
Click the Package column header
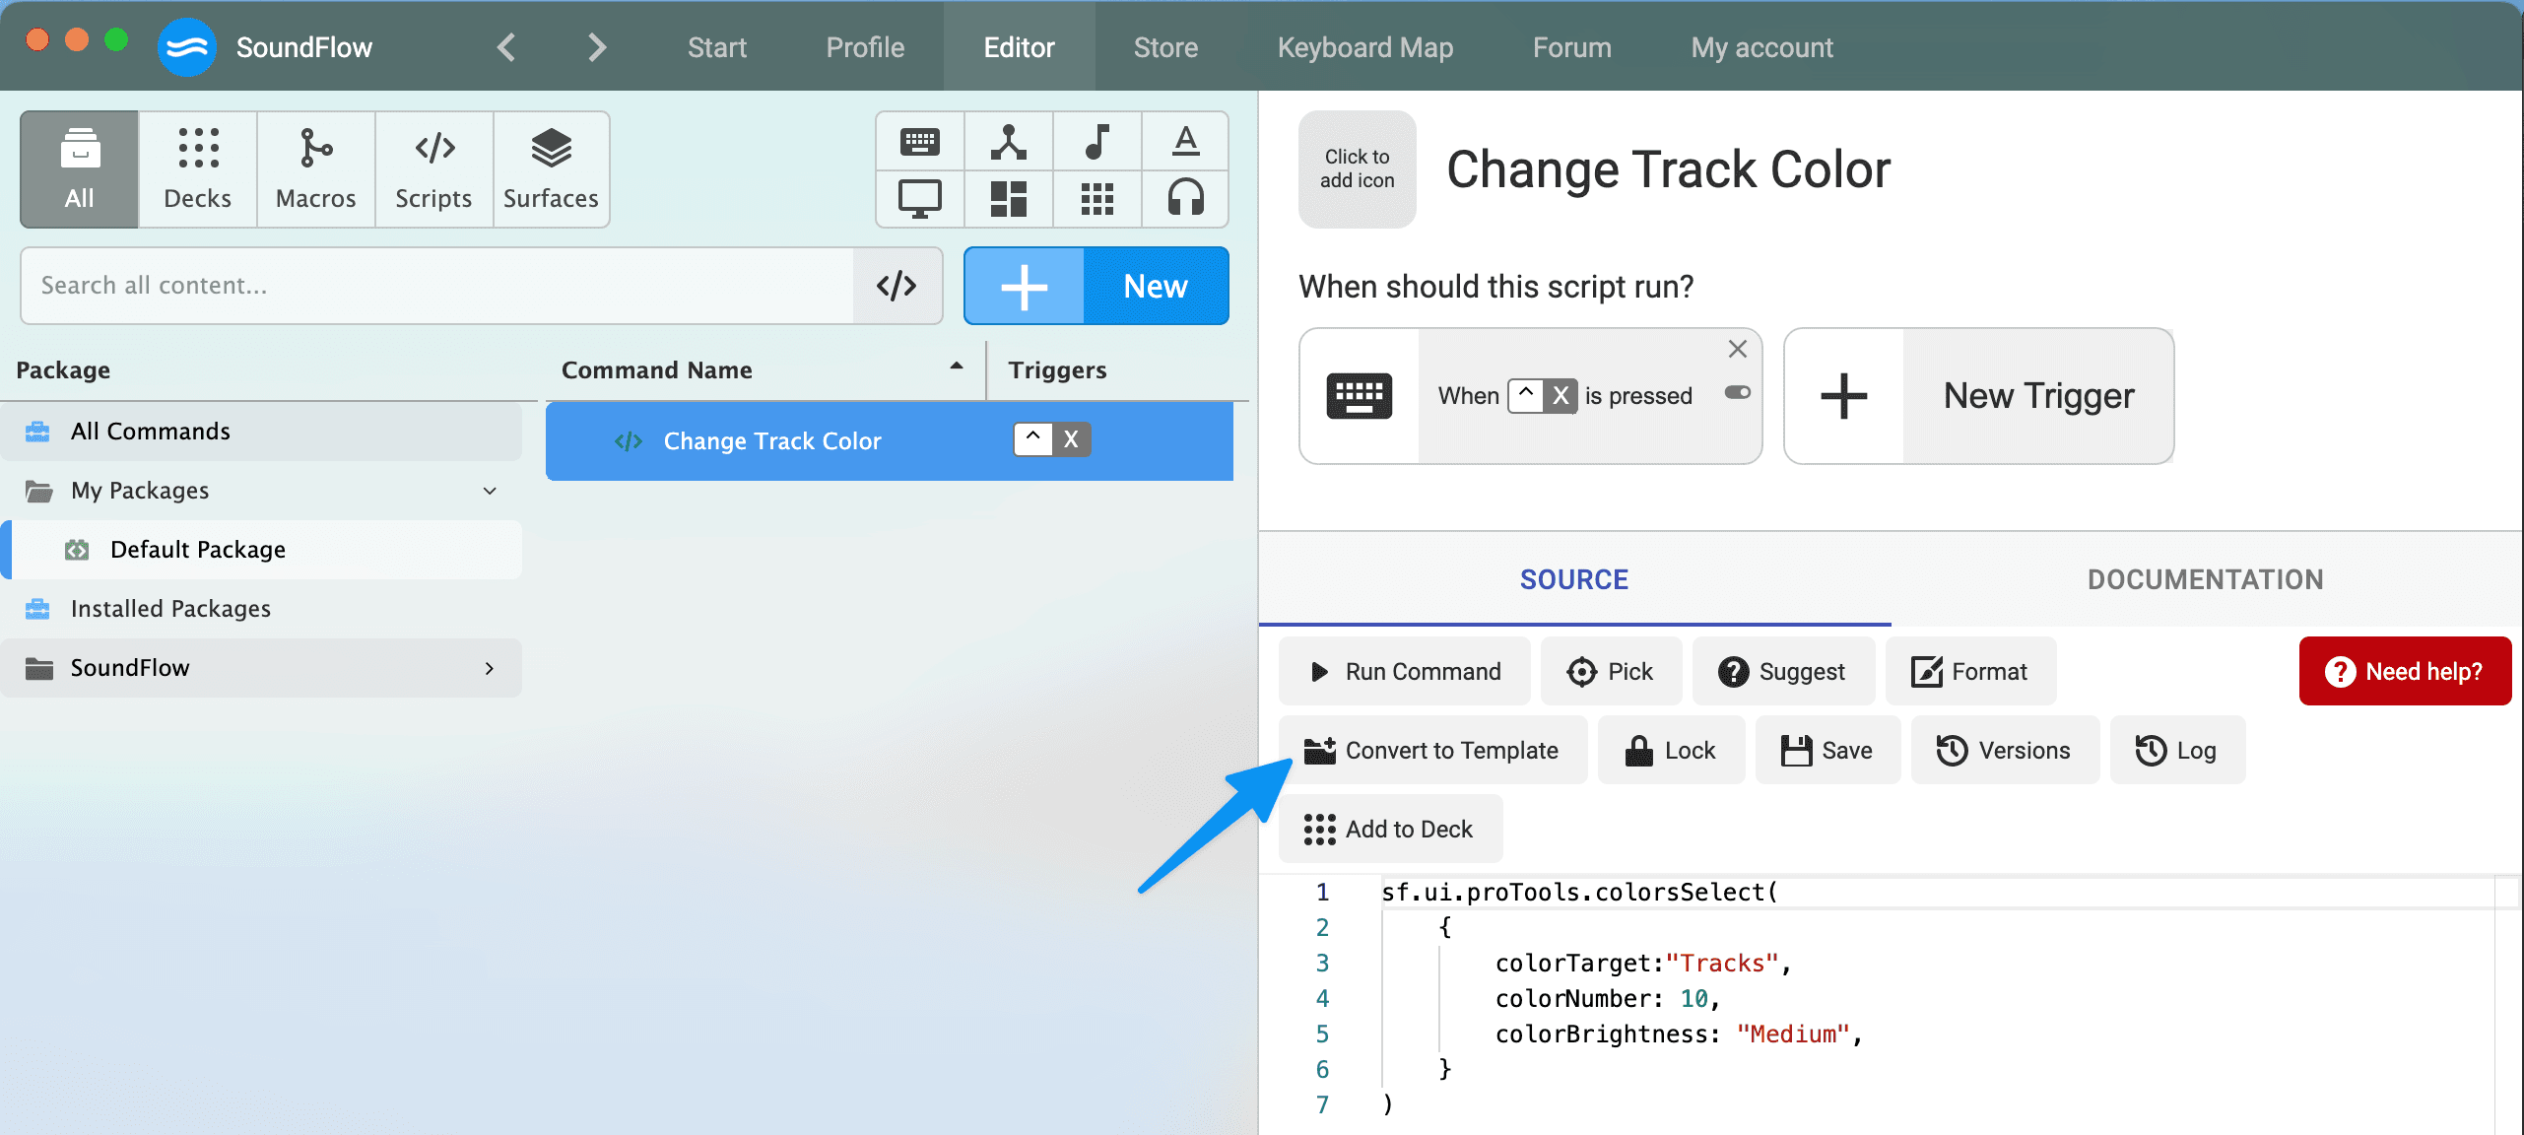coord(63,370)
